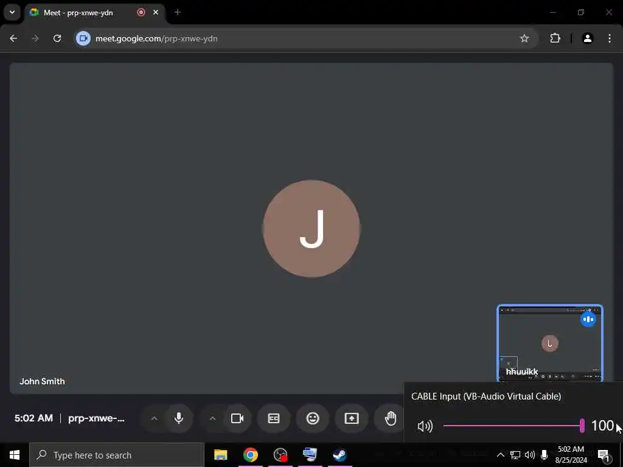
Task: Click the speaking indicator on self-view tile
Action: click(x=588, y=319)
